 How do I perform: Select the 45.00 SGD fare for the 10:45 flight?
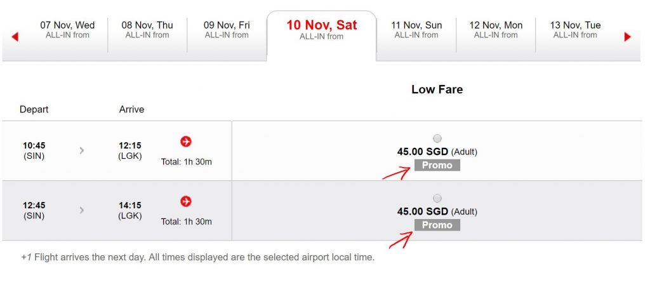click(x=437, y=138)
